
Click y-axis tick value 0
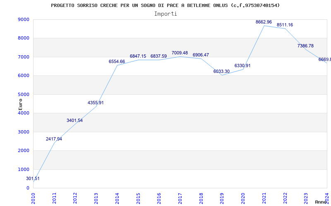point(28,188)
